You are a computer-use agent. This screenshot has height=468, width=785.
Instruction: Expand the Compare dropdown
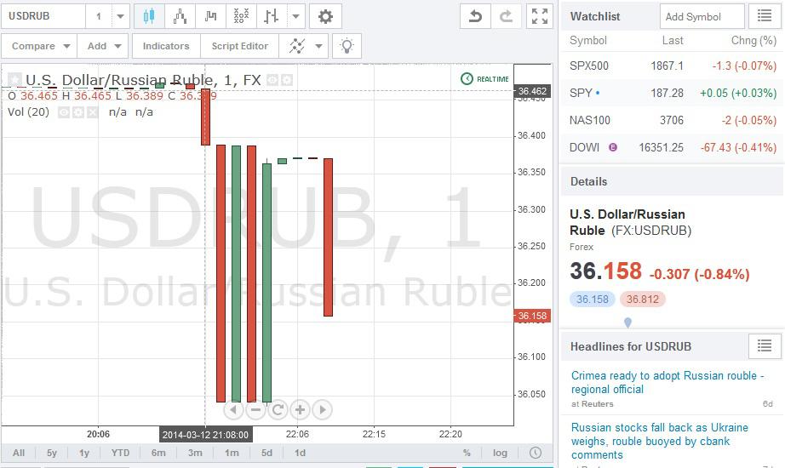click(39, 46)
